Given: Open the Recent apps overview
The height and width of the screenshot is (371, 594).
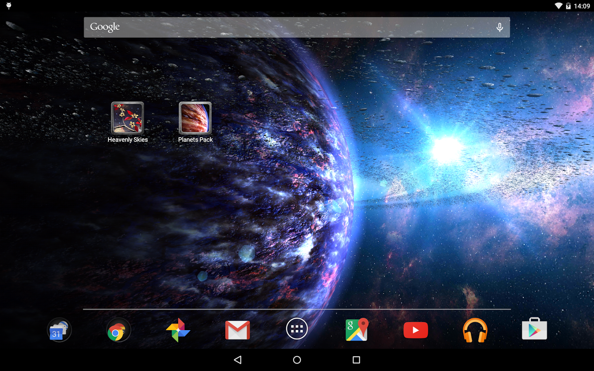Looking at the screenshot, I should (x=356, y=360).
